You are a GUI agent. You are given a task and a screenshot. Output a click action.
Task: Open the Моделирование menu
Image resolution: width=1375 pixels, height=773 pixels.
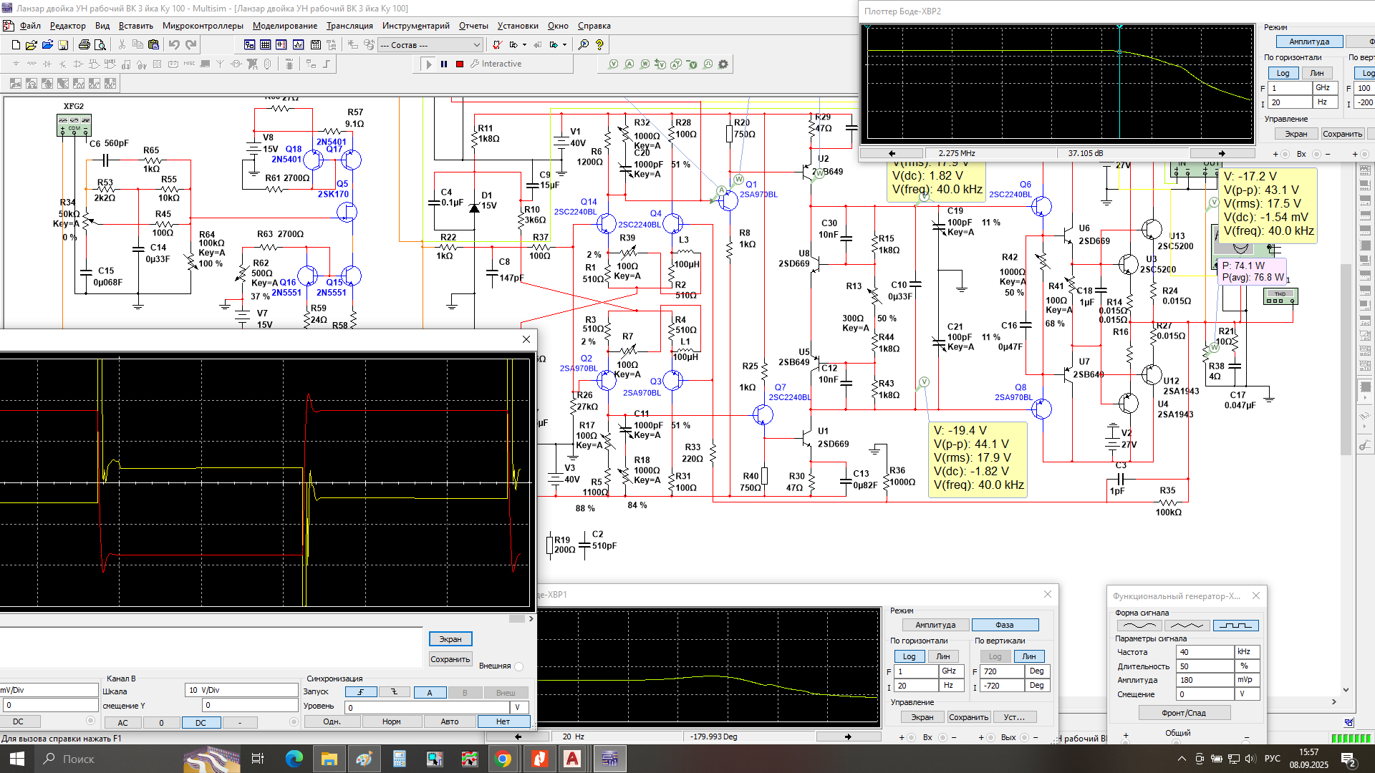point(285,26)
